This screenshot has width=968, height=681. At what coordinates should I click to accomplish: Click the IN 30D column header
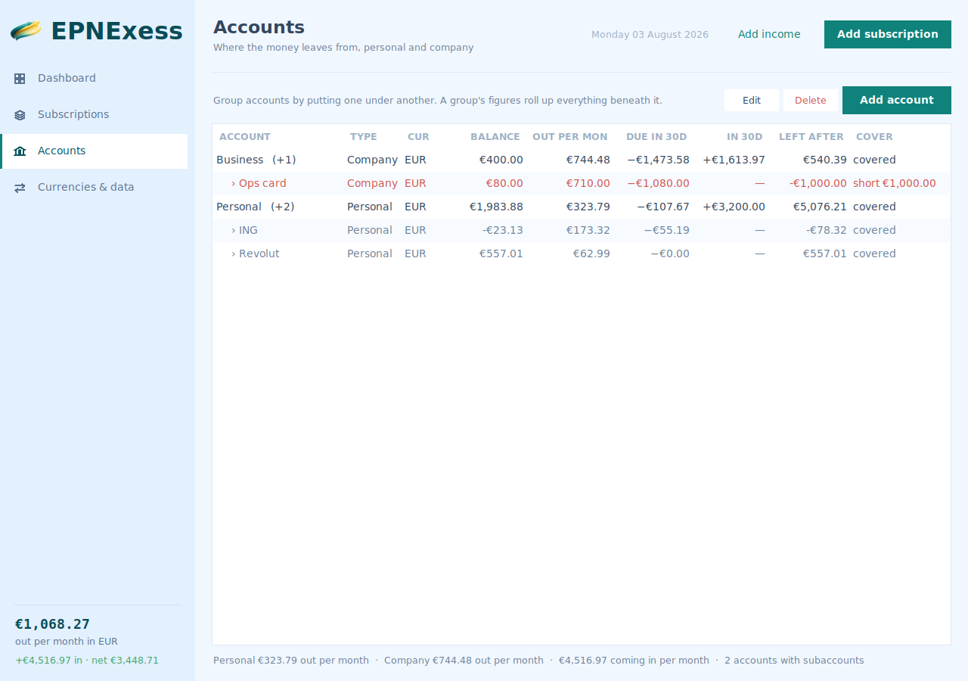point(745,137)
